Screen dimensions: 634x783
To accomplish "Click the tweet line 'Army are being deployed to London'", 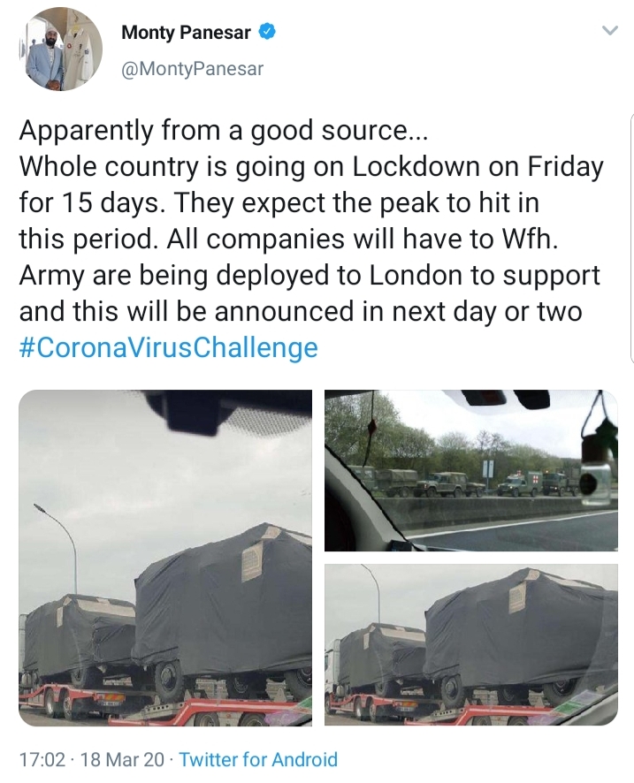I will coord(309,275).
